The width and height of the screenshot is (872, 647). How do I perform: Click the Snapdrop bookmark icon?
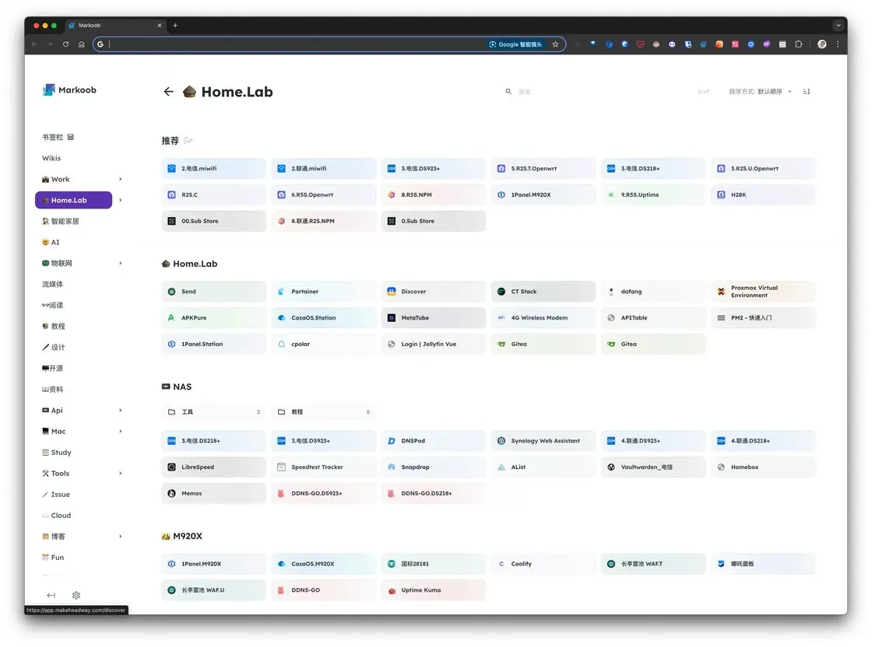[x=392, y=467]
